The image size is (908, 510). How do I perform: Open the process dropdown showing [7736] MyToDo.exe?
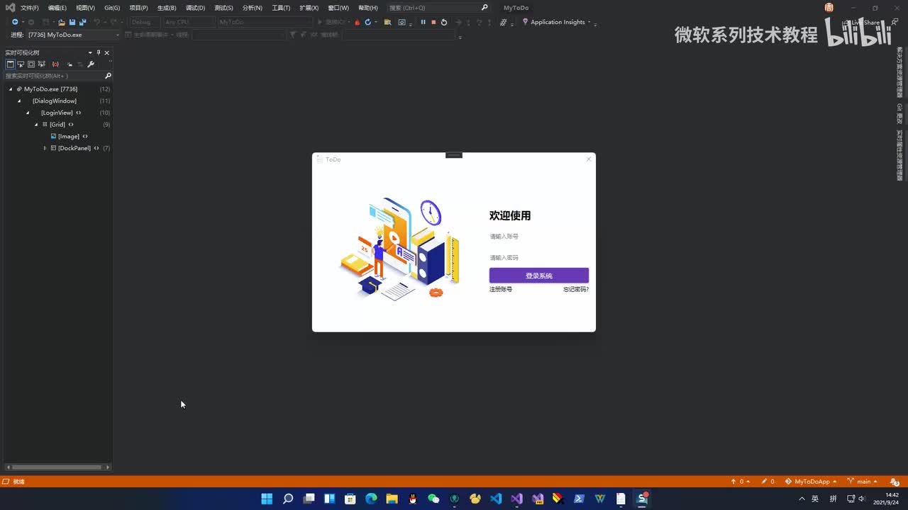pos(73,35)
